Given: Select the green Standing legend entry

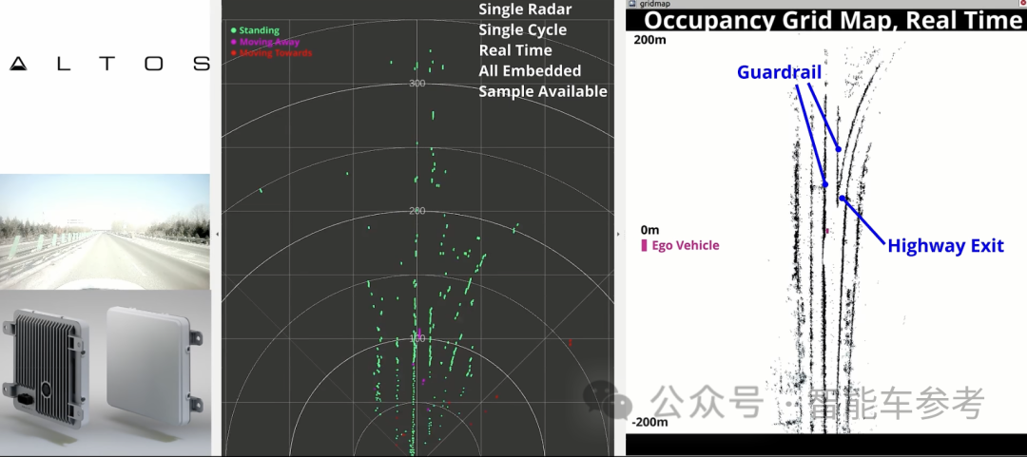Looking at the screenshot, I should click(255, 30).
